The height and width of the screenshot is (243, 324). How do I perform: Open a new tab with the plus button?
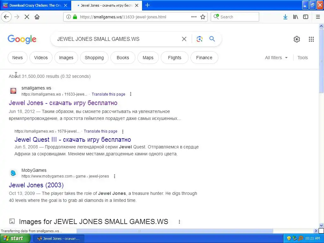147,5
